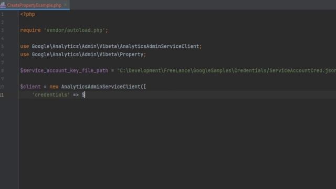Click line number 5 in the gutter
The image size is (336, 189).
2,47
